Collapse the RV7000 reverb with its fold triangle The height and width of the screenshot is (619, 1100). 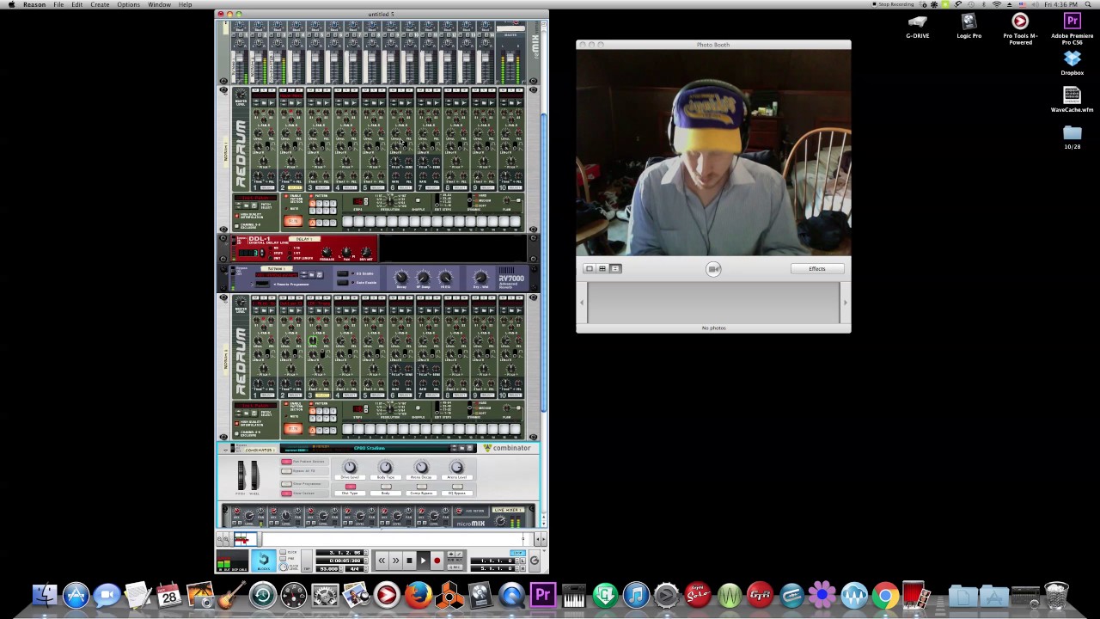225,274
